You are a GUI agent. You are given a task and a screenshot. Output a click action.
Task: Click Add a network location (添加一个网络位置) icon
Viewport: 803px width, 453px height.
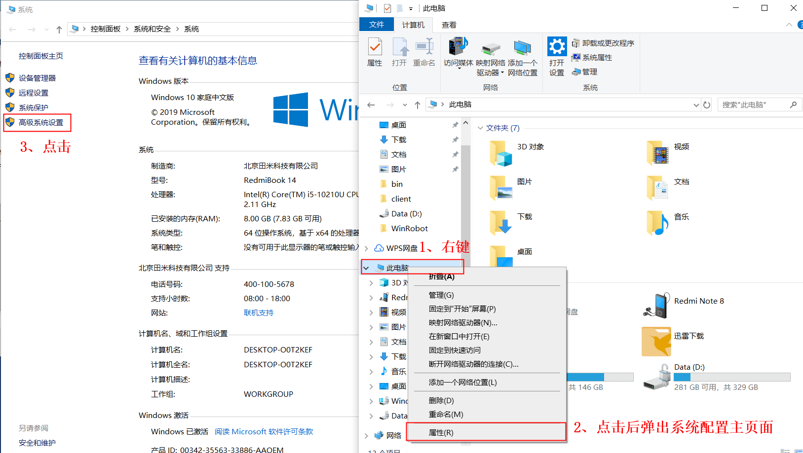523,58
